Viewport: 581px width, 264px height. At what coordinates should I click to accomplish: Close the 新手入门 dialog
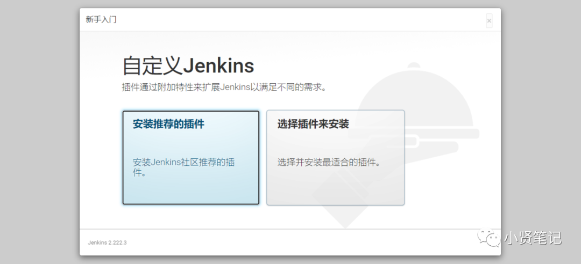coord(489,21)
